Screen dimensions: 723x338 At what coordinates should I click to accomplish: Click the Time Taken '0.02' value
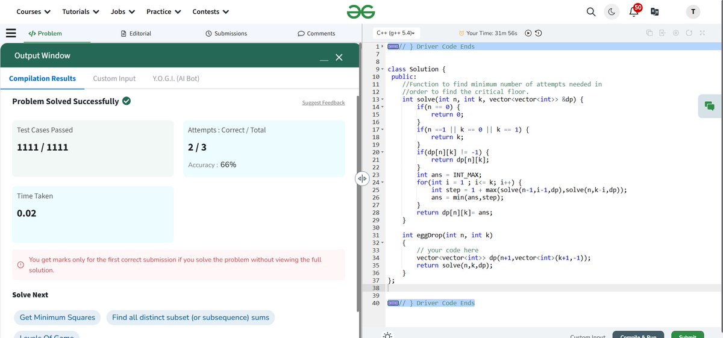pyautogui.click(x=27, y=213)
